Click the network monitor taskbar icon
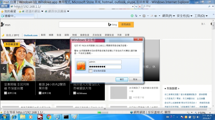215x120 pixels. (x=57, y=117)
